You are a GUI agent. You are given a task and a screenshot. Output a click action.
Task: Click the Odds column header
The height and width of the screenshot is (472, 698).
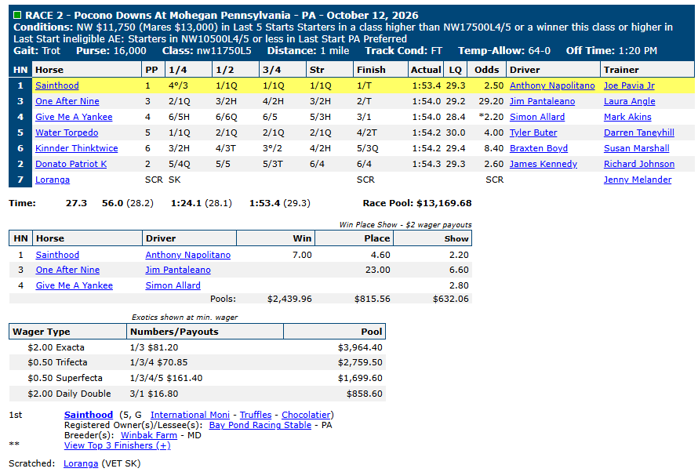pos(486,70)
